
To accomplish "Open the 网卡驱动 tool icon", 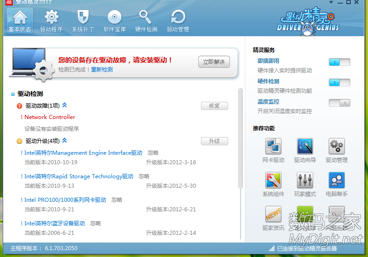I will click(273, 146).
